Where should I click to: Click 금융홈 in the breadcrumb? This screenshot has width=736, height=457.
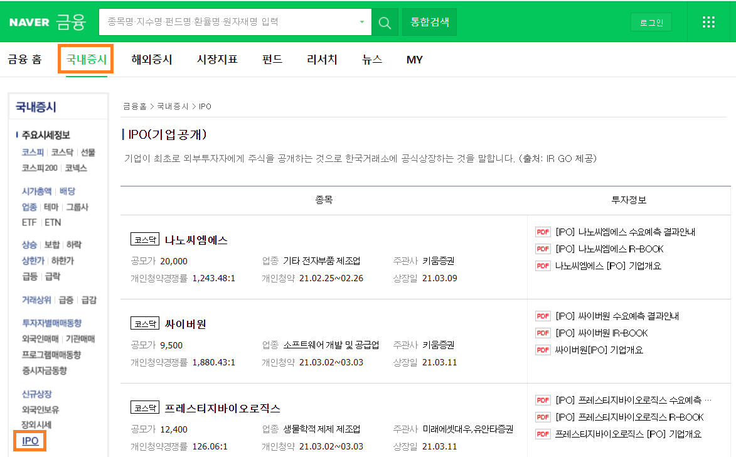tap(135, 107)
